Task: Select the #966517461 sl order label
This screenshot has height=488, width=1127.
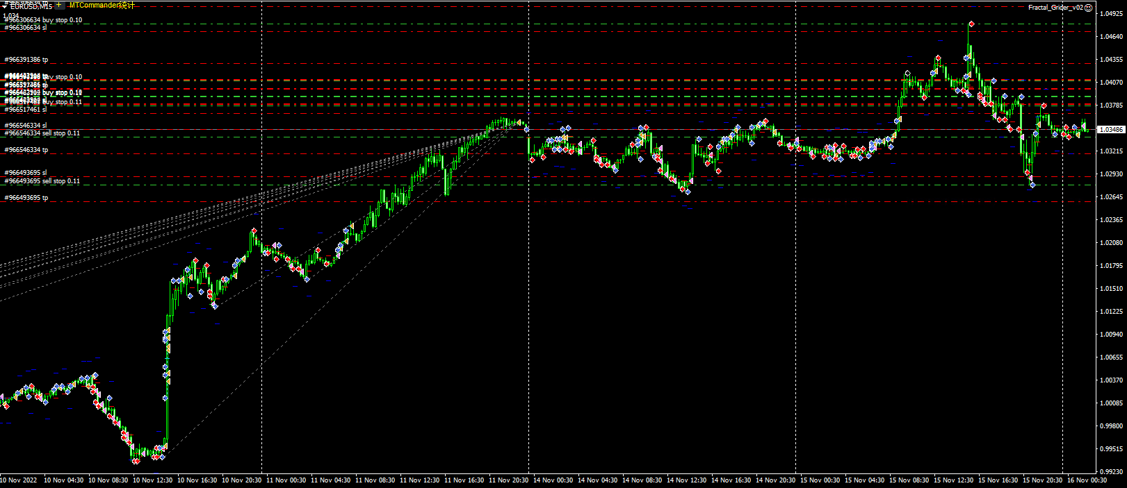Action: 26,110
